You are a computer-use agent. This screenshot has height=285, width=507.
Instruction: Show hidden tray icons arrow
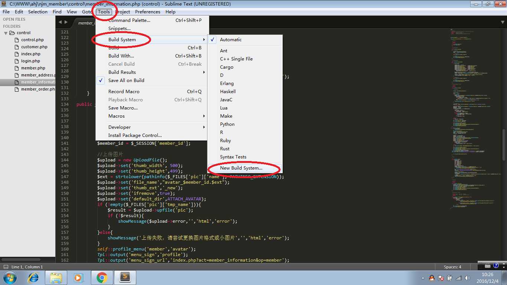423,278
